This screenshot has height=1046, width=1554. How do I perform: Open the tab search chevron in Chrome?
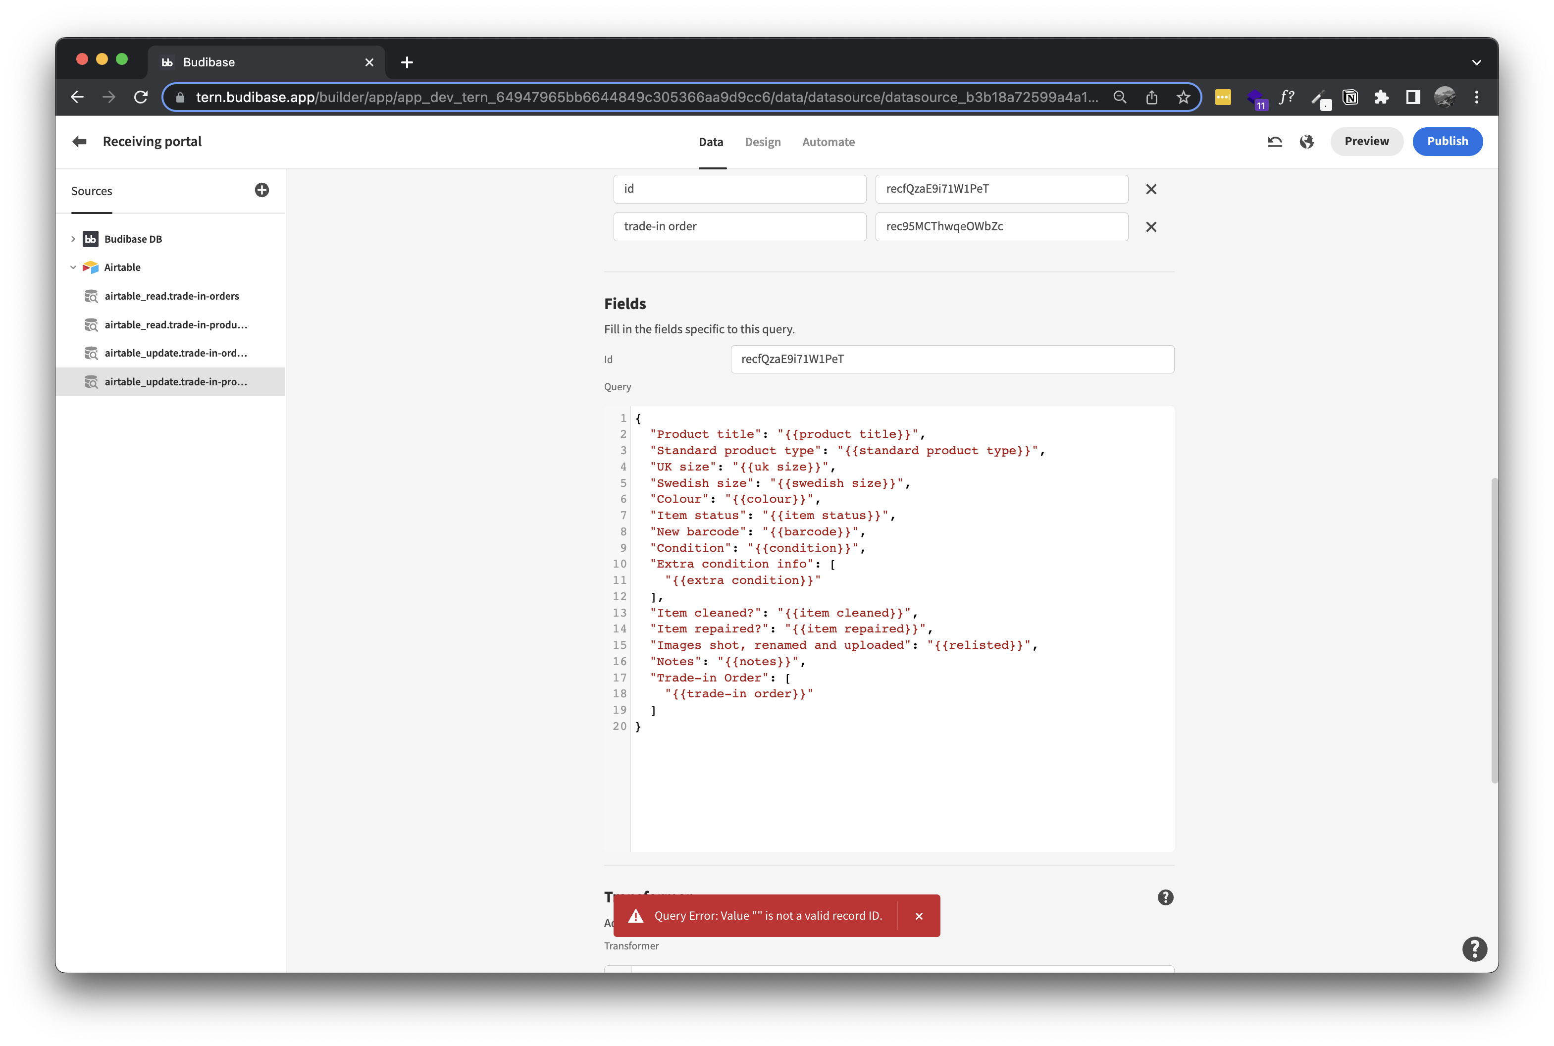(x=1477, y=62)
